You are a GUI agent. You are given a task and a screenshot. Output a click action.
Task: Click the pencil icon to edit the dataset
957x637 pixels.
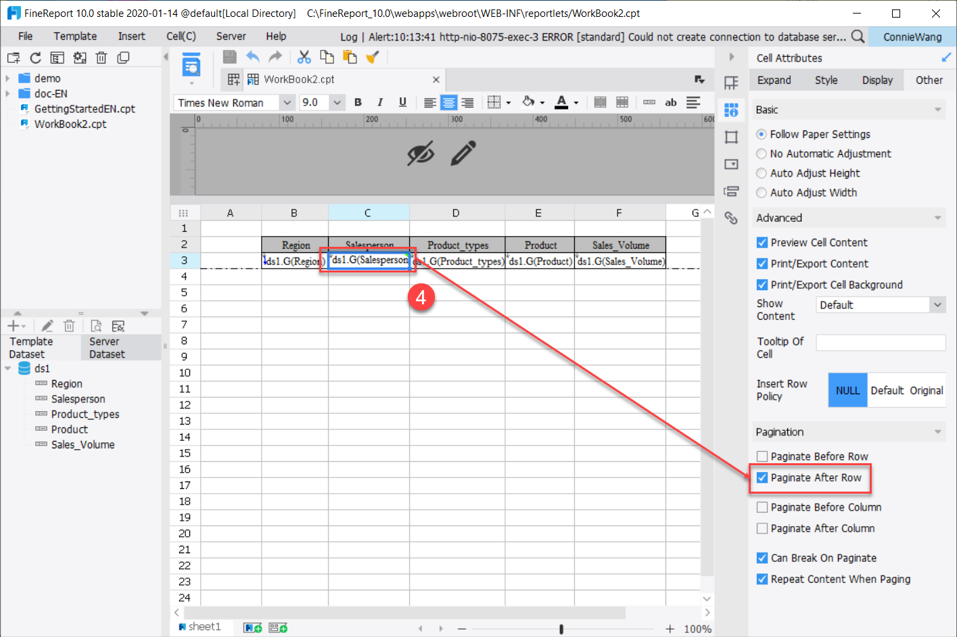tap(47, 325)
